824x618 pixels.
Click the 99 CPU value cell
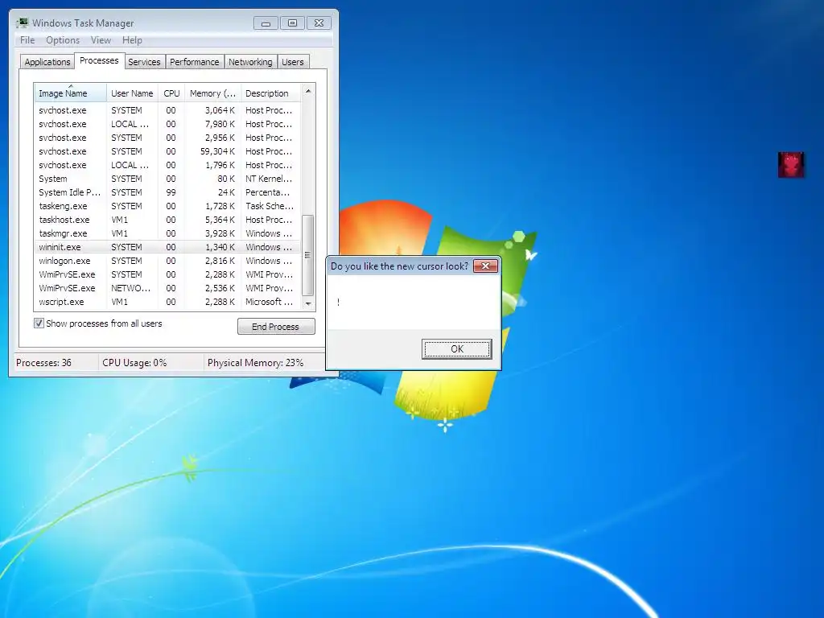pyautogui.click(x=171, y=192)
